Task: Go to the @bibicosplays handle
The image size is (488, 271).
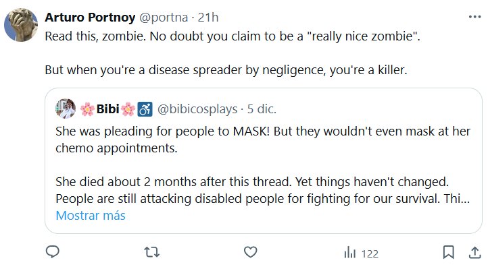Action: click(x=198, y=108)
